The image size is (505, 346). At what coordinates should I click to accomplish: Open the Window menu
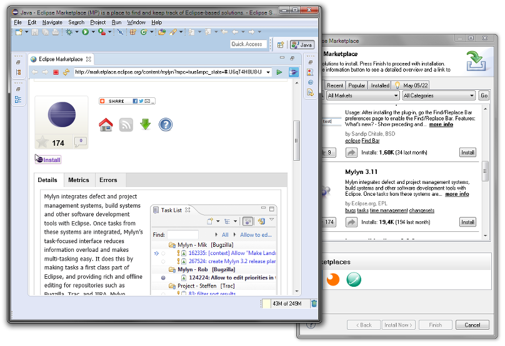pyautogui.click(x=136, y=22)
